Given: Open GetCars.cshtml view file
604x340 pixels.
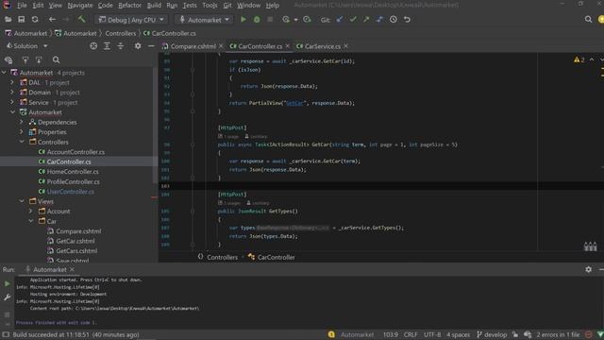Looking at the screenshot, I should [76, 251].
